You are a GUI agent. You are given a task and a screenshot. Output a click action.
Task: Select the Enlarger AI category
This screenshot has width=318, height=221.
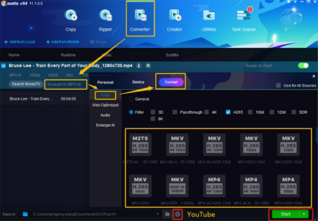point(105,125)
